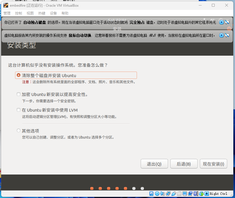This screenshot has width=235, height=198.
Task: Click the mouse integration status icon
Action: click(201, 194)
